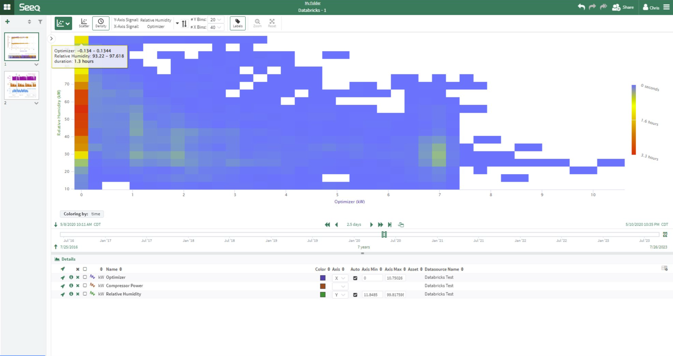Open the hamburger menu at top right
Viewport: 673px width, 356px height.
click(x=666, y=7)
